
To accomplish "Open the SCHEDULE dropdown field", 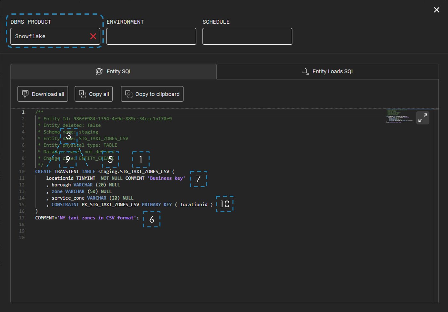I will coord(247,36).
